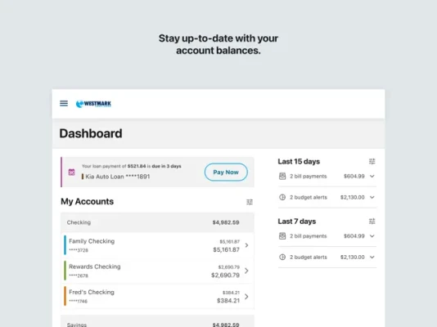Open Fred's Checking account row
Viewport: 437px width, 327px height.
coord(157,297)
